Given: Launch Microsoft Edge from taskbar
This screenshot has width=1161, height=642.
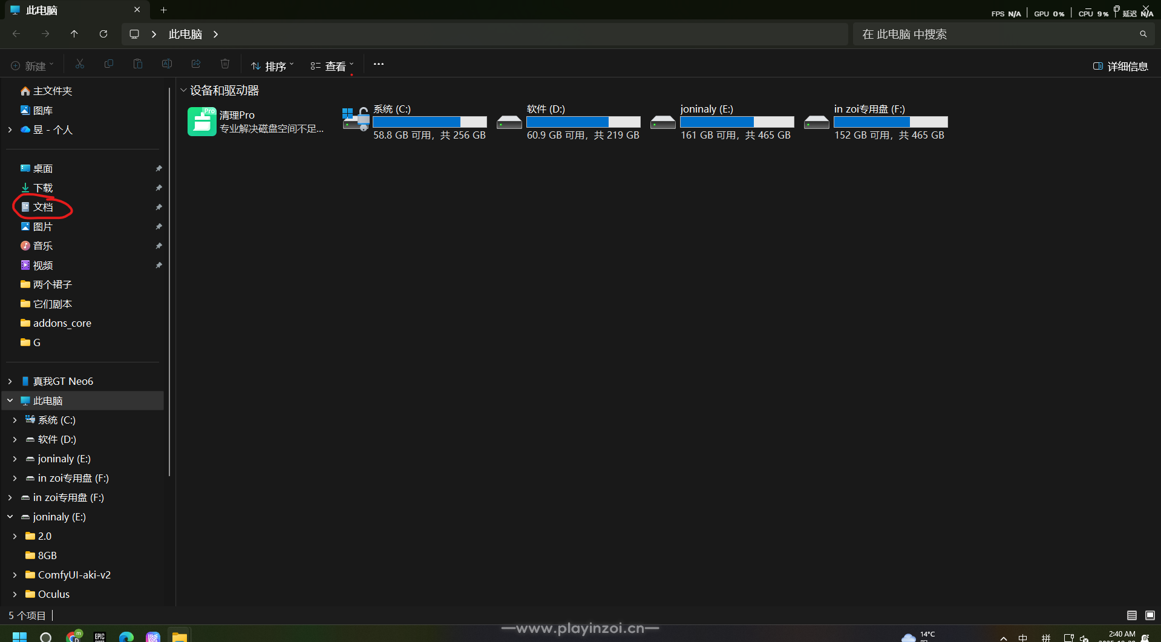Looking at the screenshot, I should click(126, 637).
